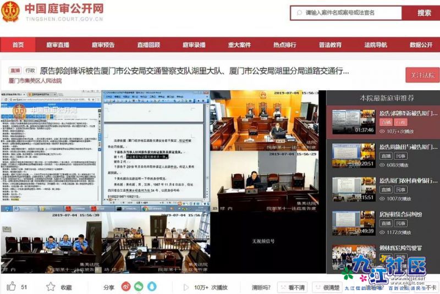Open the 庭审直播 tab
This screenshot has height=294, width=440.
tap(58, 45)
